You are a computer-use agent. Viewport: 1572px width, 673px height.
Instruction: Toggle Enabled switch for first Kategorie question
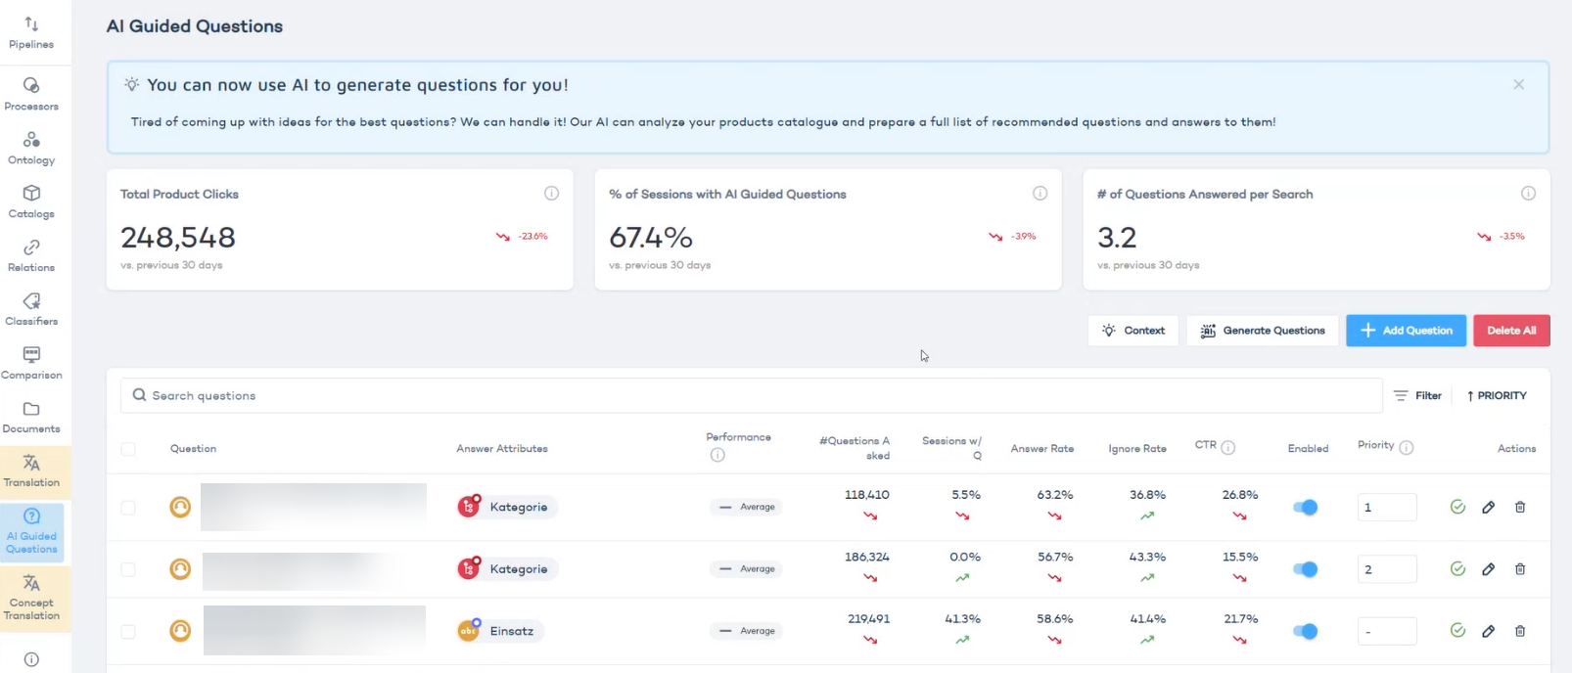coord(1306,507)
